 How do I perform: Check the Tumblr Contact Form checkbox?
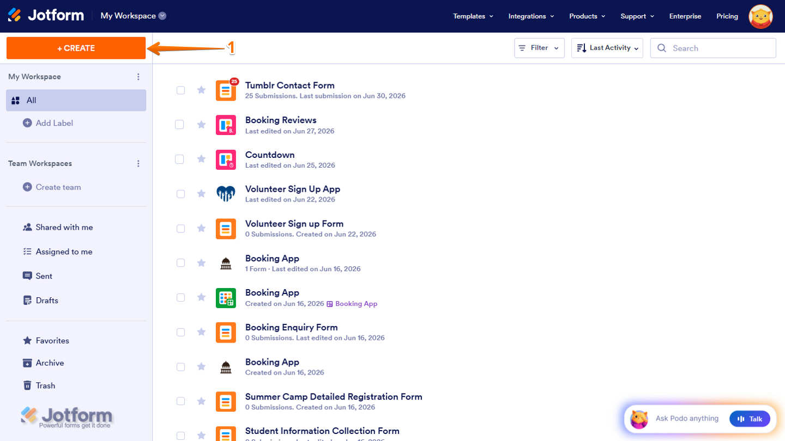(180, 90)
